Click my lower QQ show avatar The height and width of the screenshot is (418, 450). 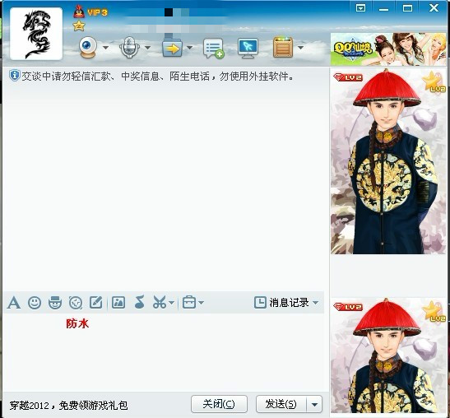(x=388, y=355)
